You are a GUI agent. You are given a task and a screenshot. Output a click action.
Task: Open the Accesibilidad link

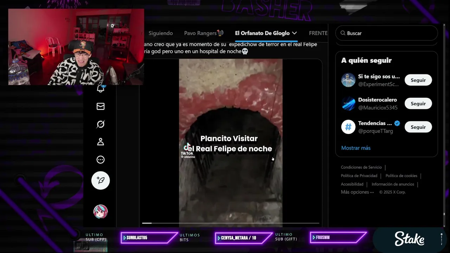click(x=352, y=184)
